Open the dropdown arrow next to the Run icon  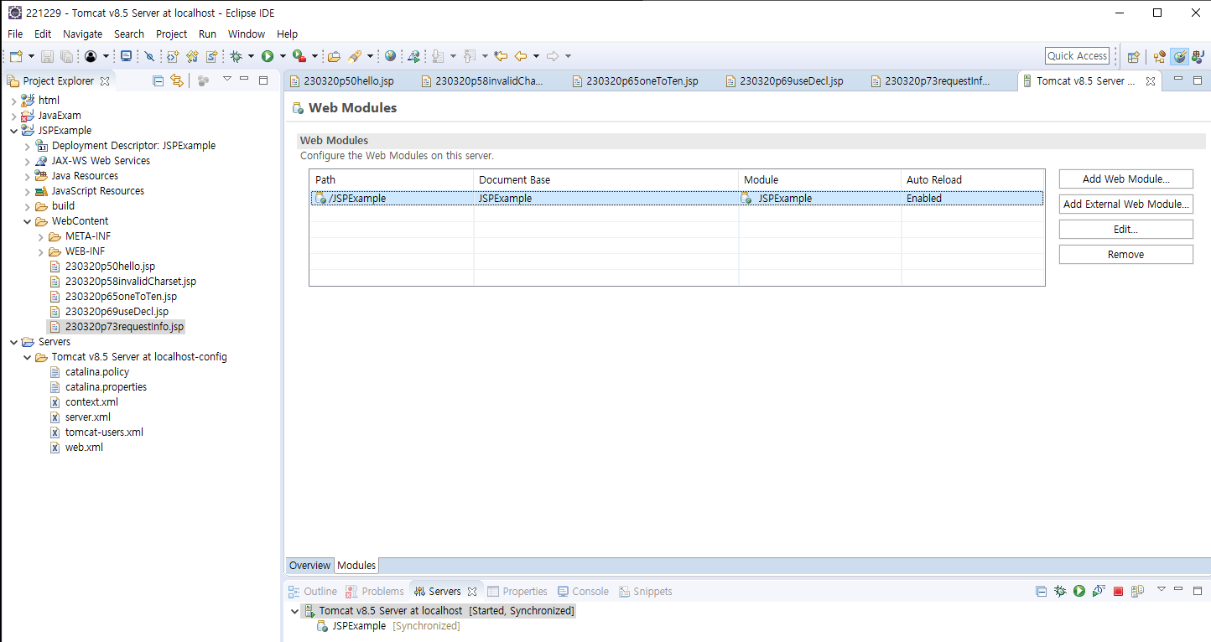pos(283,56)
